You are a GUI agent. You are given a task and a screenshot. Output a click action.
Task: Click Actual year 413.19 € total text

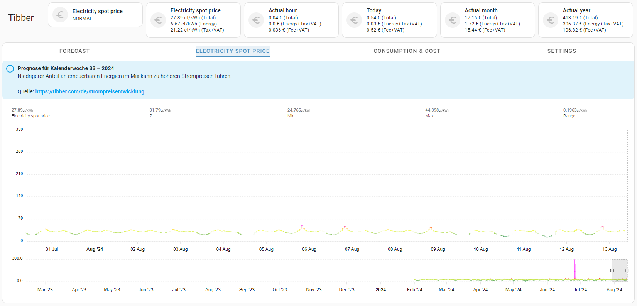tap(580, 18)
